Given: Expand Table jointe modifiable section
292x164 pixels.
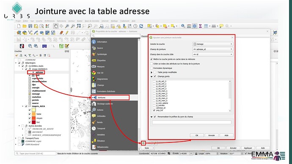Looking at the screenshot, I should click(x=152, y=72).
